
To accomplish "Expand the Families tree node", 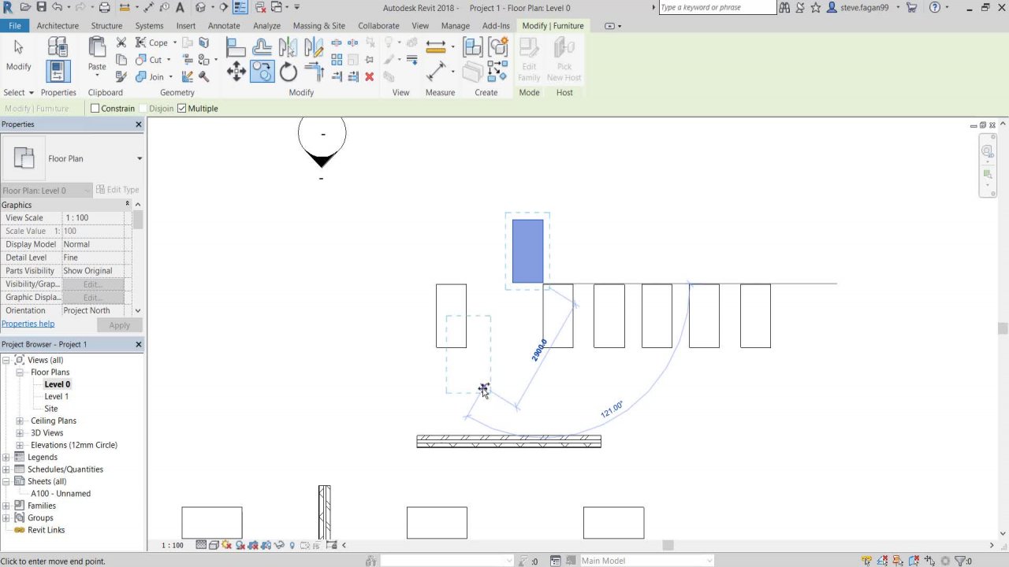I will (x=6, y=506).
